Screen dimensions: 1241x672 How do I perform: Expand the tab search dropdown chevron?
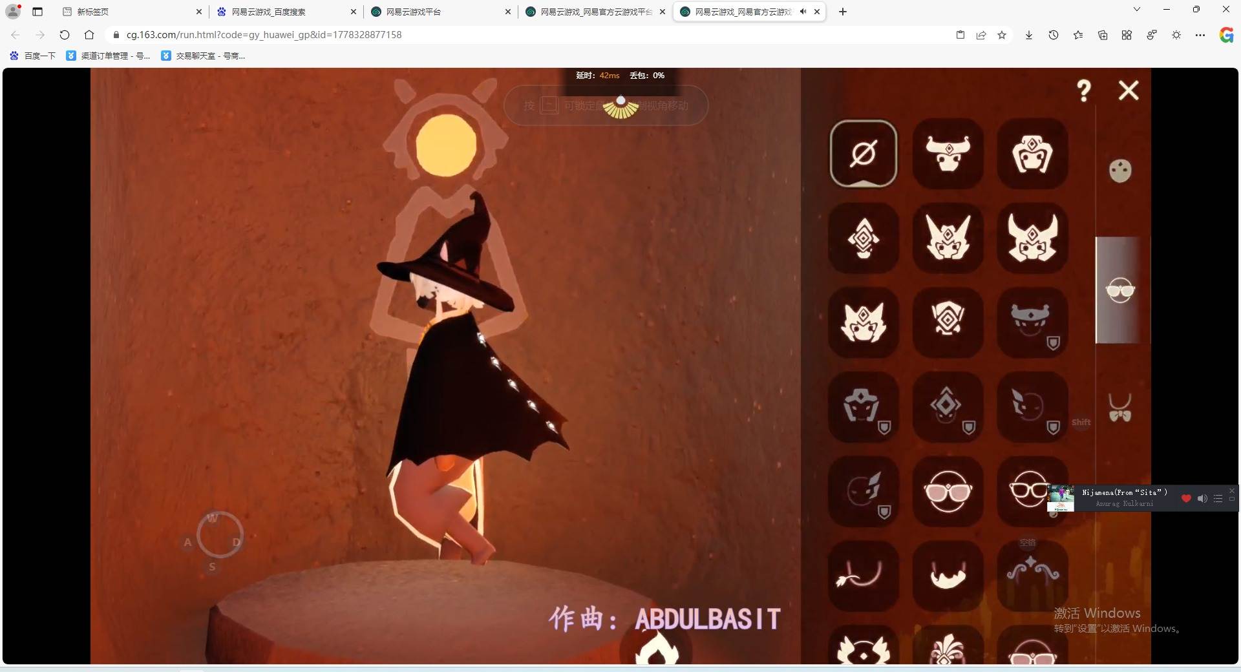click(x=1137, y=10)
